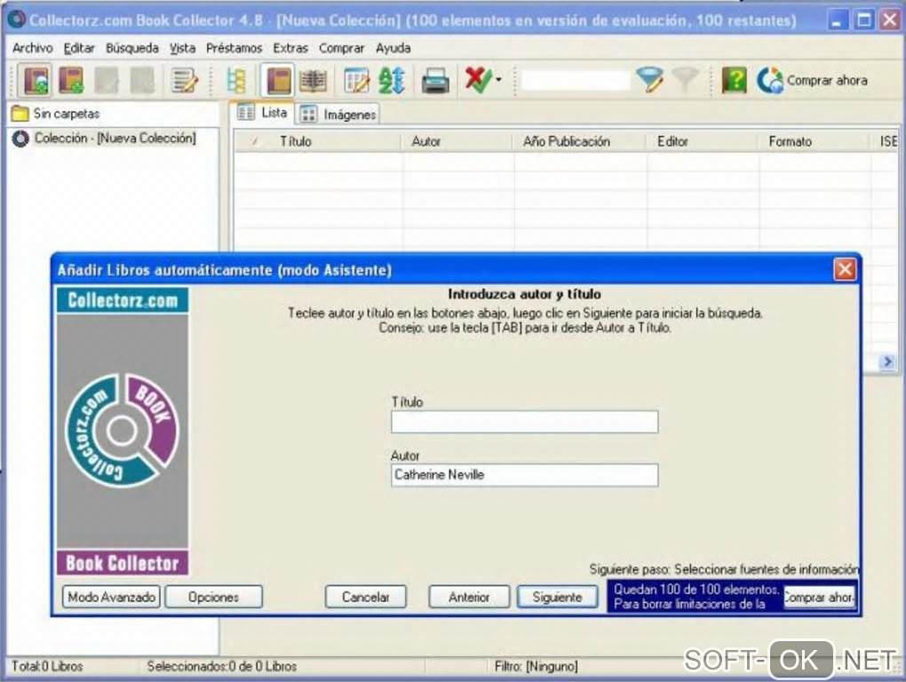Open the Comprar menu

341,48
